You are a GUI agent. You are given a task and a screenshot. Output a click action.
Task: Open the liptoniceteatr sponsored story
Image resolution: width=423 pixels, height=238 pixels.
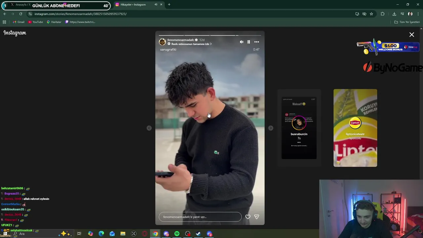point(355,128)
